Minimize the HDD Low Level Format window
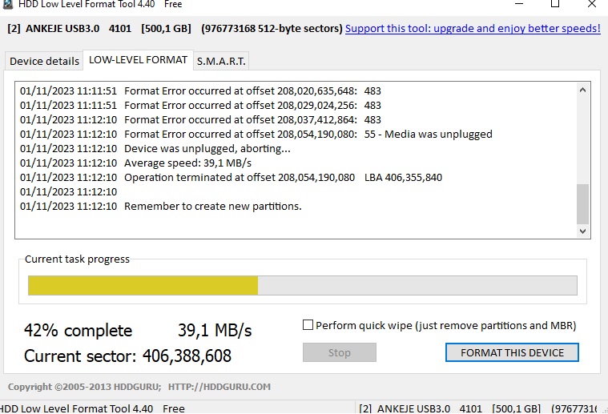This screenshot has width=608, height=414. coord(517,4)
